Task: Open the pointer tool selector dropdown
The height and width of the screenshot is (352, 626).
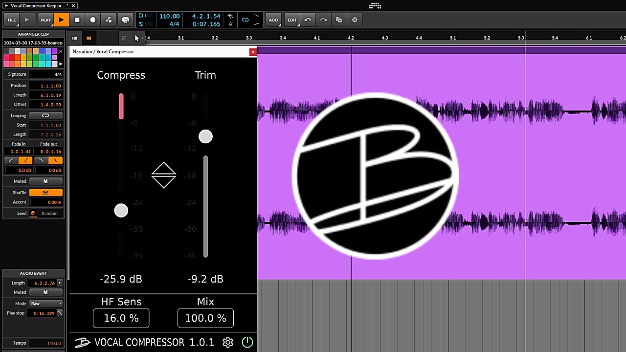Action: coord(138,38)
